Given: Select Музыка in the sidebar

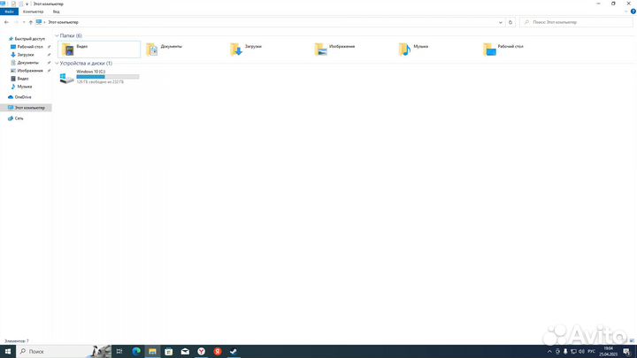Looking at the screenshot, I should pyautogui.click(x=21, y=87).
